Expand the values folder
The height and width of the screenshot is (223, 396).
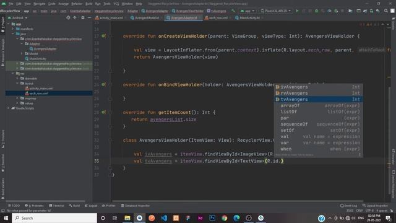click(17, 103)
